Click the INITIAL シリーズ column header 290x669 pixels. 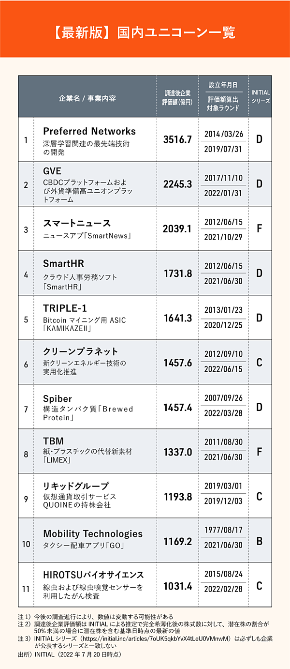point(260,97)
